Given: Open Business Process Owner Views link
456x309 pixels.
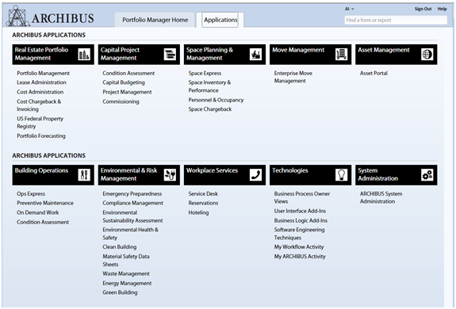Looking at the screenshot, I should 302,197.
